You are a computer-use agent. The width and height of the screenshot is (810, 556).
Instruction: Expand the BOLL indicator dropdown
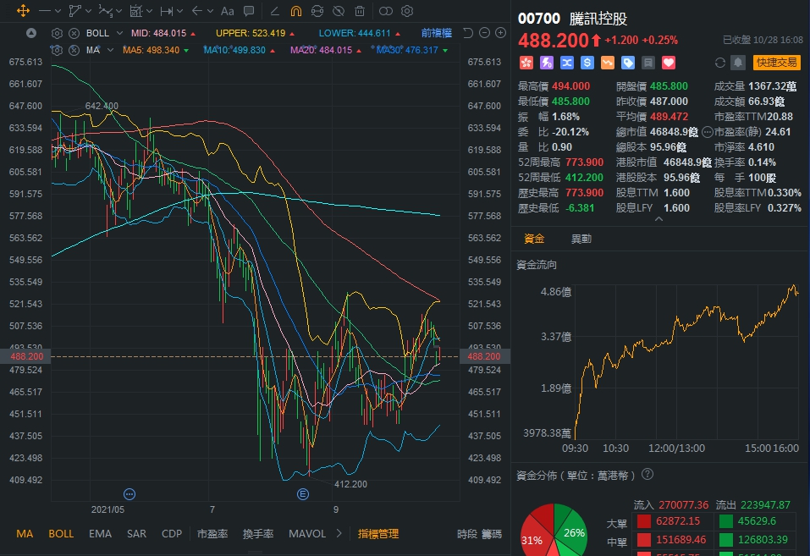[120, 33]
